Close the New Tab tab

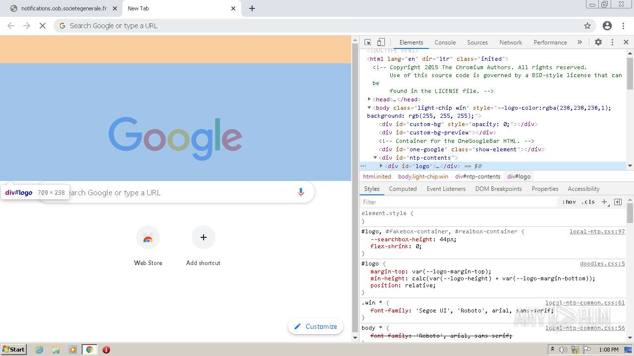[233, 8]
